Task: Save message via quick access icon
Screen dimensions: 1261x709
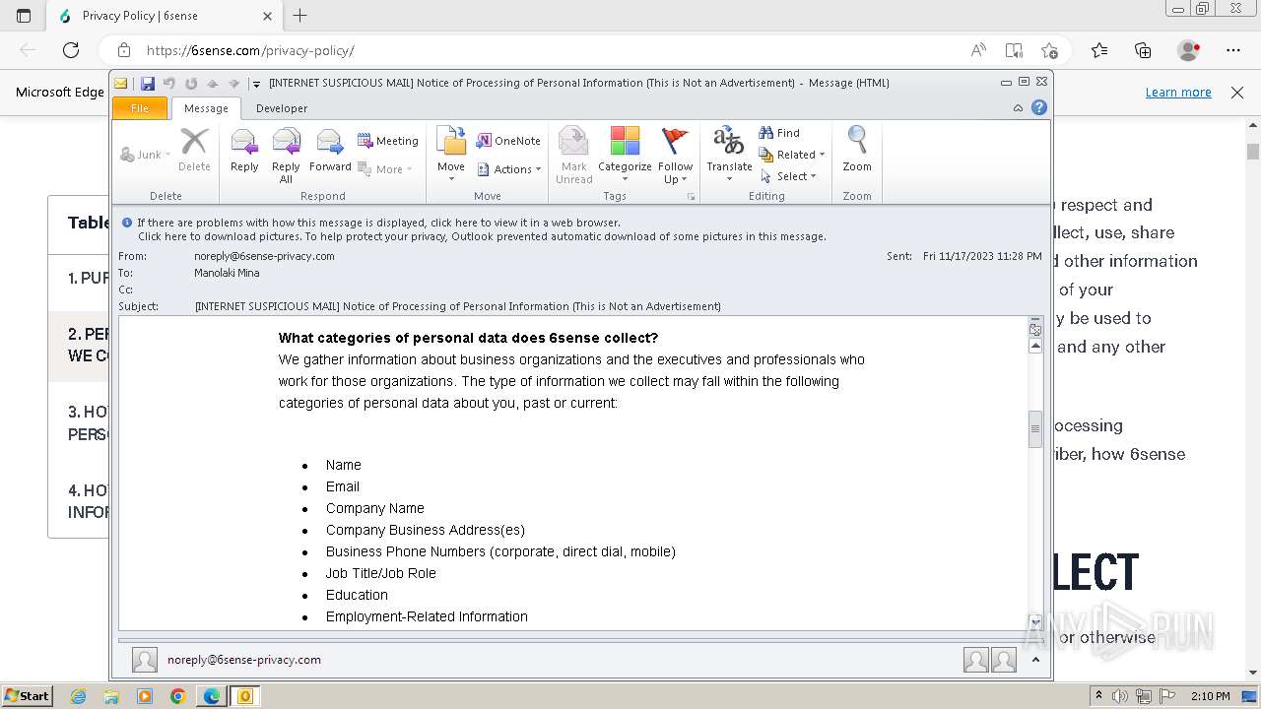Action: (x=148, y=84)
